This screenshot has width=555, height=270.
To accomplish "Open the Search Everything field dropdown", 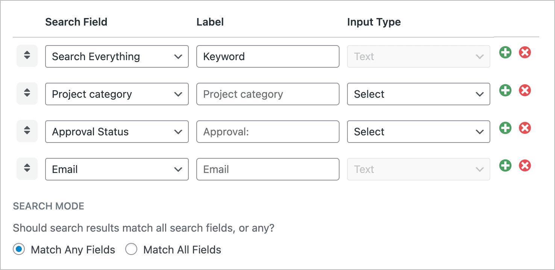I will (117, 56).
